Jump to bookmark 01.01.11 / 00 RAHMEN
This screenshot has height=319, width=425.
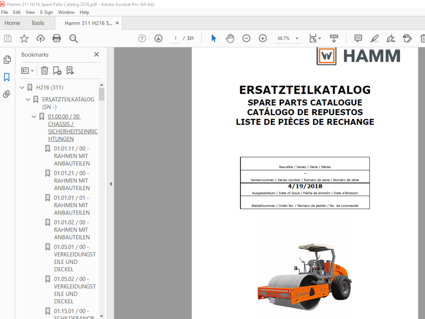pyautogui.click(x=72, y=156)
